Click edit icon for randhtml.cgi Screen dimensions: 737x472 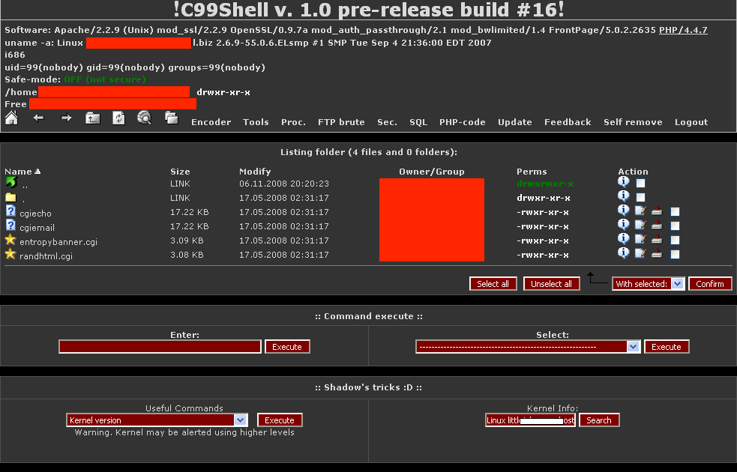(640, 254)
